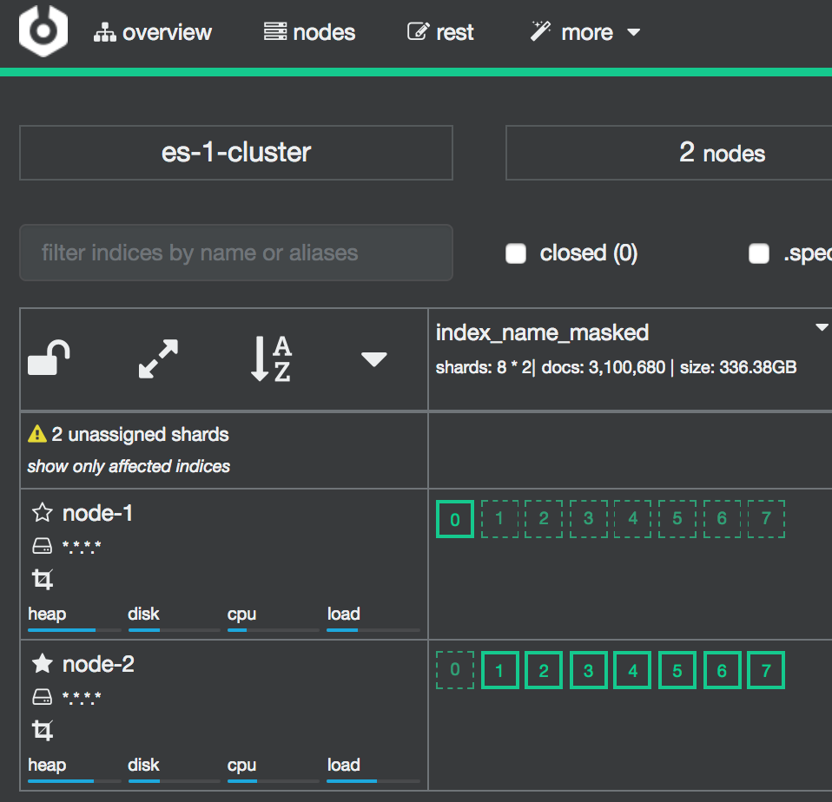Click node-1 load usage bar
Screen dimensions: 832x802
pos(373,630)
